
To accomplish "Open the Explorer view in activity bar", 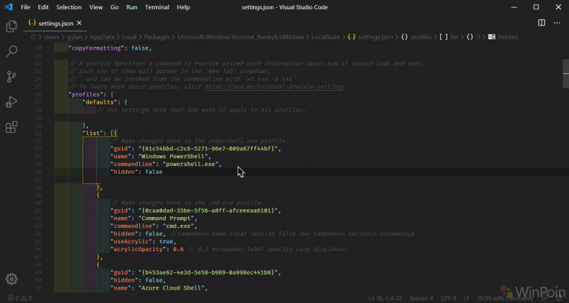I will tap(11, 26).
